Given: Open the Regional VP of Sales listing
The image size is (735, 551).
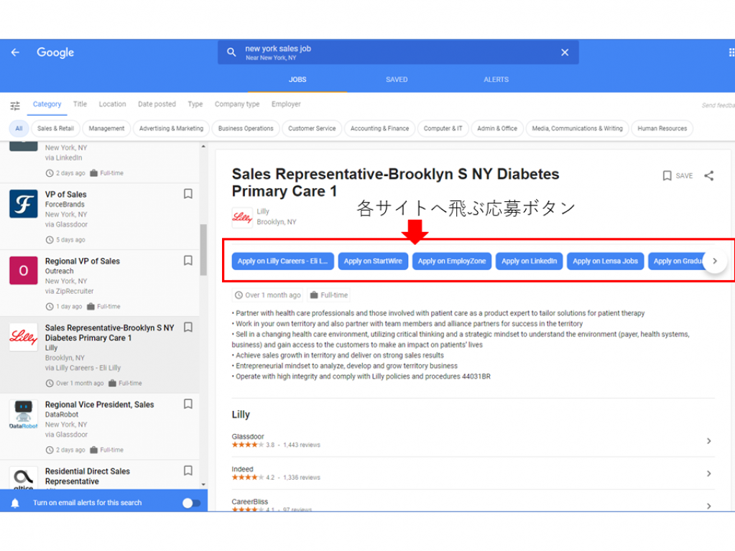Looking at the screenshot, I should (x=83, y=261).
